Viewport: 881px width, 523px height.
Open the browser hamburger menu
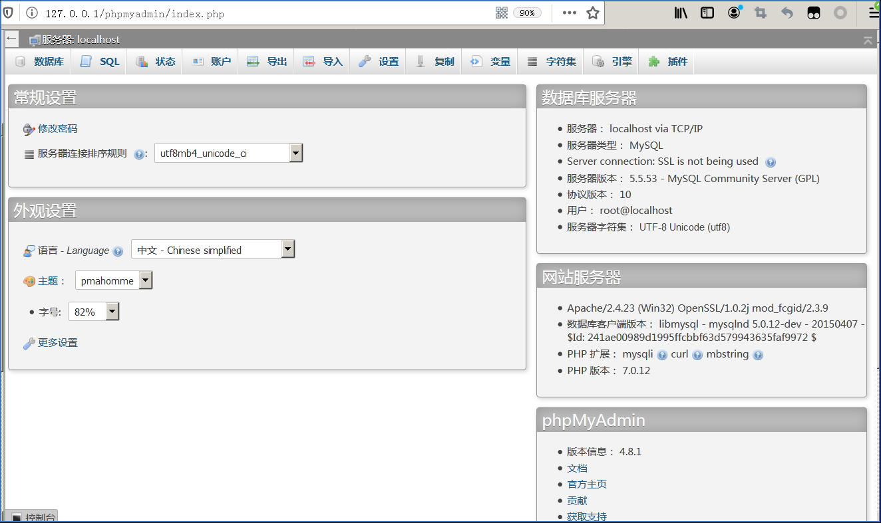tap(874, 13)
